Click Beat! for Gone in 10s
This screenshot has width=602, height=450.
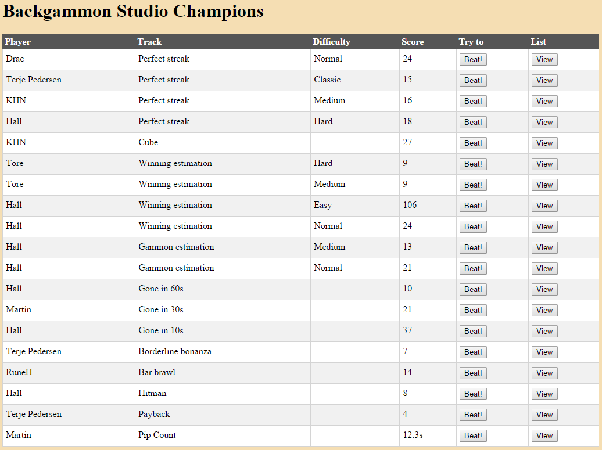[x=473, y=331]
